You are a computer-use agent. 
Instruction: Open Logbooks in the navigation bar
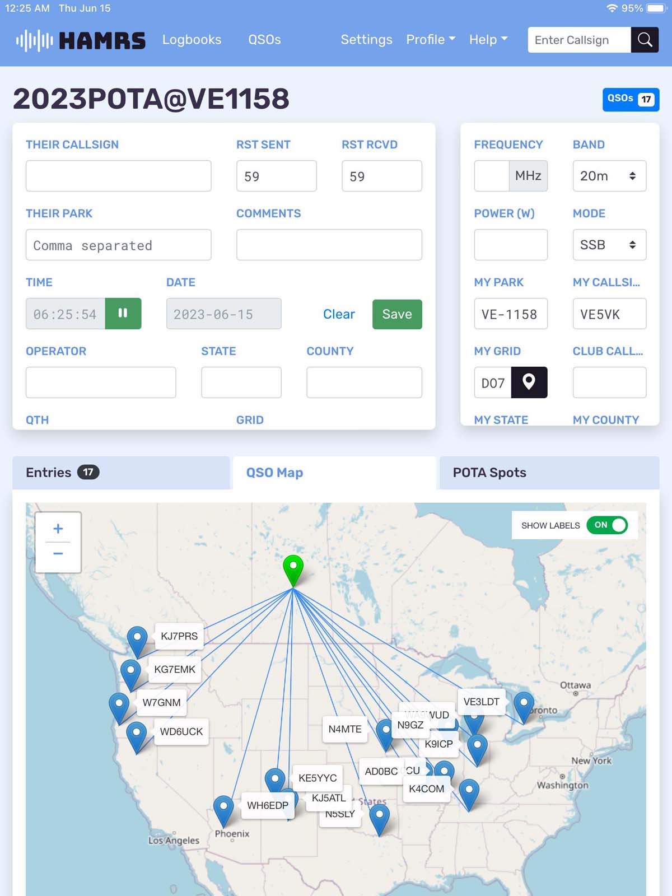pos(192,40)
